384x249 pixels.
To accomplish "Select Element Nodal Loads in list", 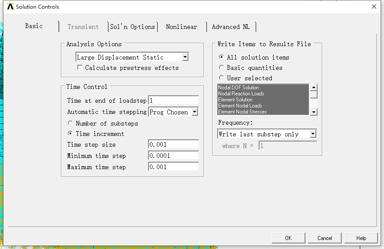I will 263,106.
